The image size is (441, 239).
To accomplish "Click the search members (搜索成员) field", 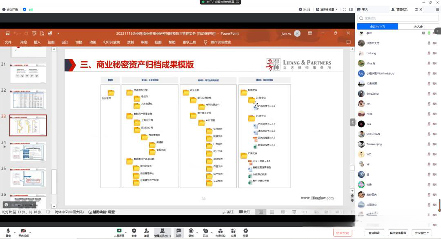I will (x=396, y=18).
